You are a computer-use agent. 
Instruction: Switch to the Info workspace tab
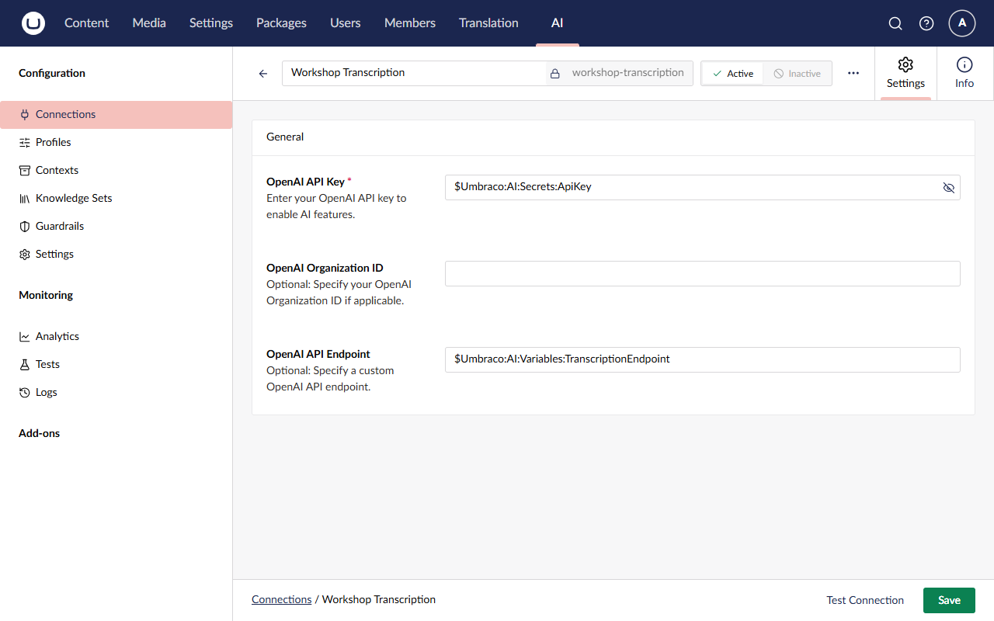coord(964,74)
